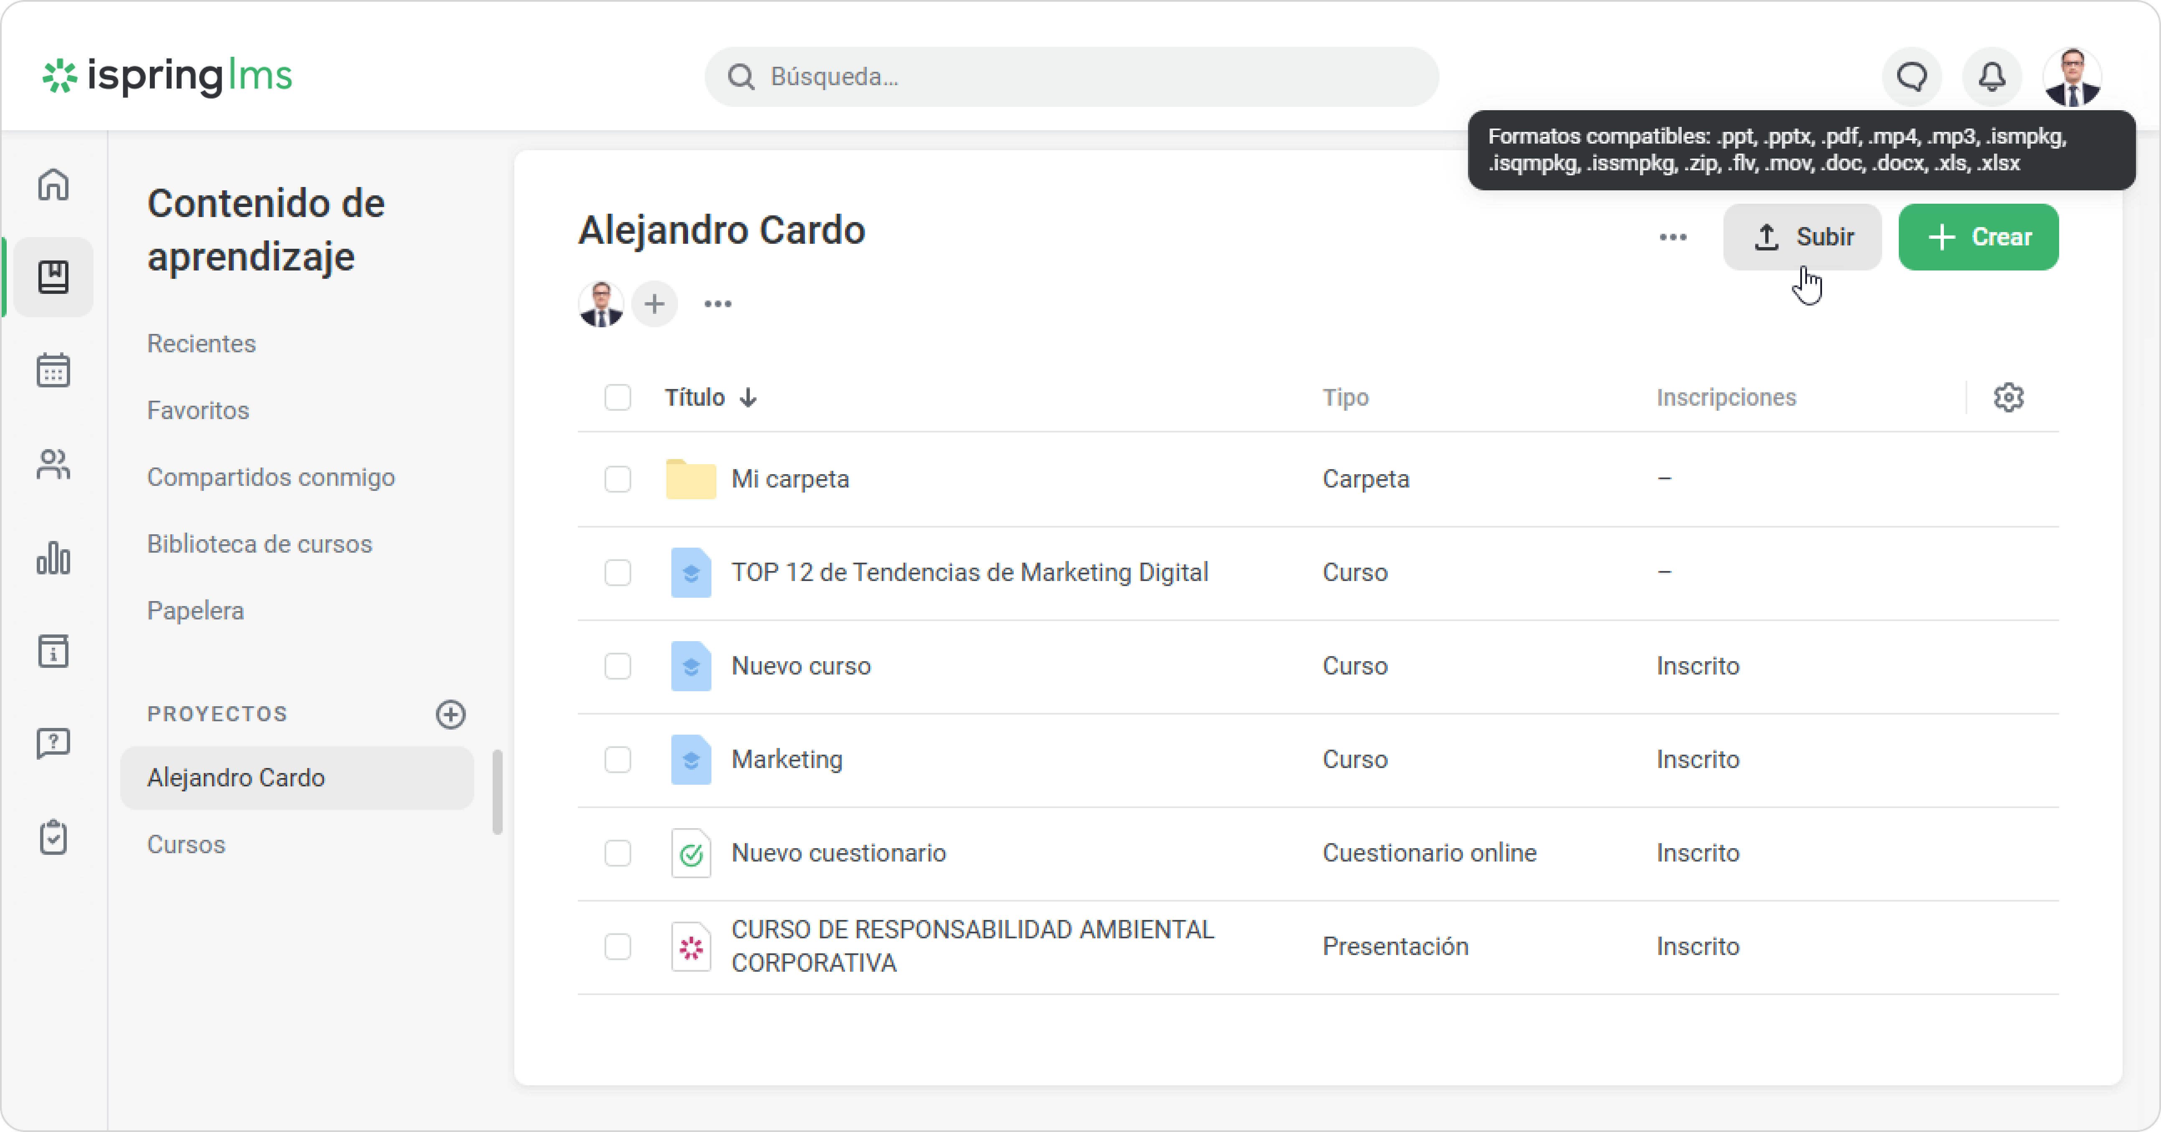Check the Nuevo curso row checkbox
The image size is (2161, 1132).
click(617, 666)
